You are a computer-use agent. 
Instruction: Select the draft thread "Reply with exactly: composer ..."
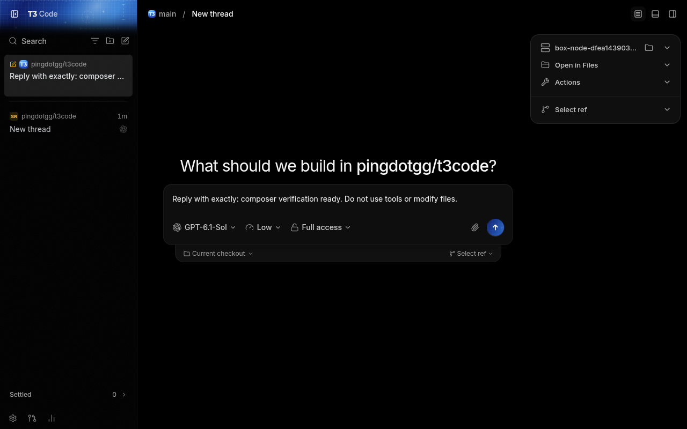pos(68,76)
